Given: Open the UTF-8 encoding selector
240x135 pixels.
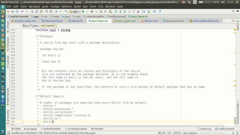Looking at the screenshot, I should pos(177,133).
